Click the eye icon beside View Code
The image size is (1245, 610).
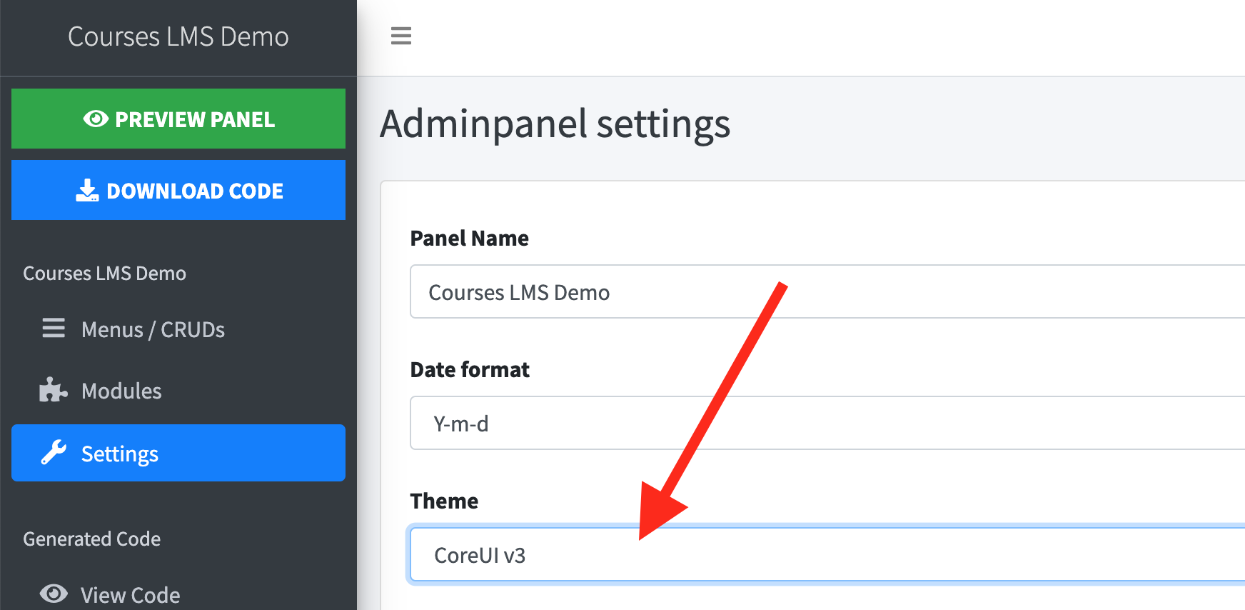point(54,594)
